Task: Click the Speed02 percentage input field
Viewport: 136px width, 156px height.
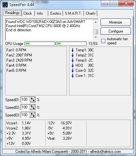Action: tap(25, 107)
